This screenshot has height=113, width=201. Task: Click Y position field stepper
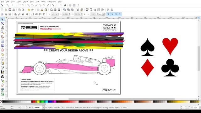click(x=70, y=14)
